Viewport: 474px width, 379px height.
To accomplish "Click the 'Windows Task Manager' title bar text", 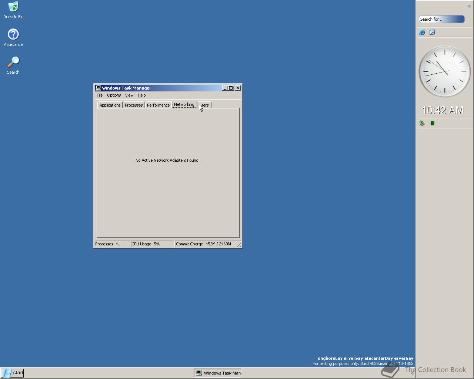I will pyautogui.click(x=126, y=88).
